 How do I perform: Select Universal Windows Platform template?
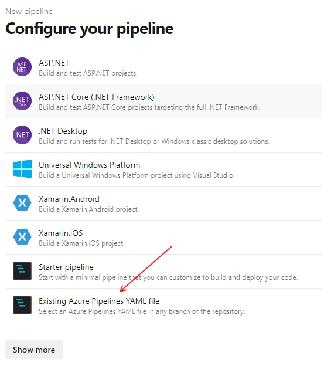[x=89, y=165]
